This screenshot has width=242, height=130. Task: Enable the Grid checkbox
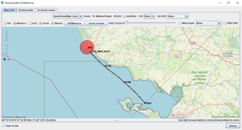(30, 23)
